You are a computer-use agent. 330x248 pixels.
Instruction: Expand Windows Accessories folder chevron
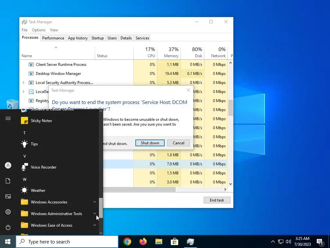pos(95,202)
